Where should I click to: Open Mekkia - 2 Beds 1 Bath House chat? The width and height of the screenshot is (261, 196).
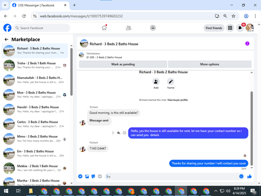click(x=35, y=168)
